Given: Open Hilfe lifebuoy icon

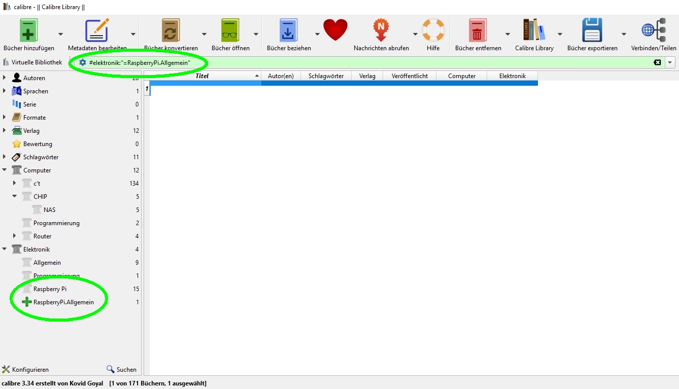Looking at the screenshot, I should click(433, 30).
